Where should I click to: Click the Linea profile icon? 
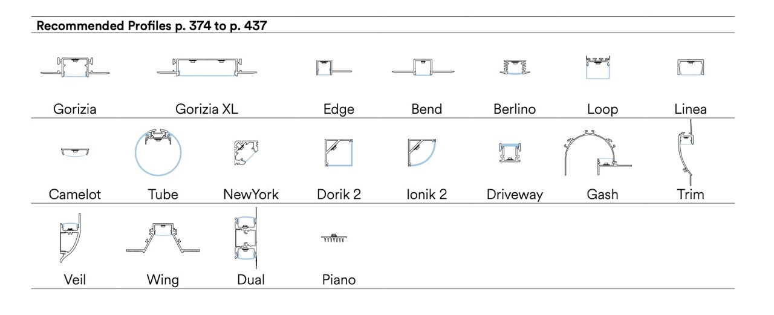pos(691,68)
